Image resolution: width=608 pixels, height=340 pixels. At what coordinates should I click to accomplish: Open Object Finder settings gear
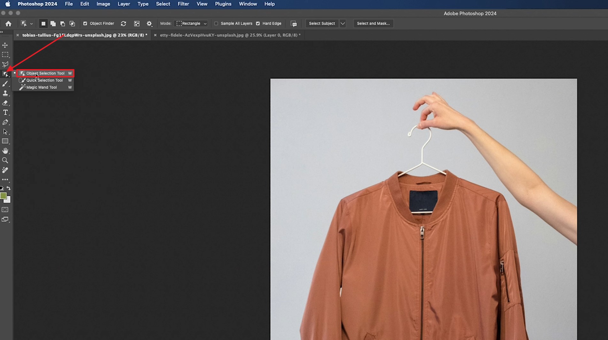coord(149,23)
